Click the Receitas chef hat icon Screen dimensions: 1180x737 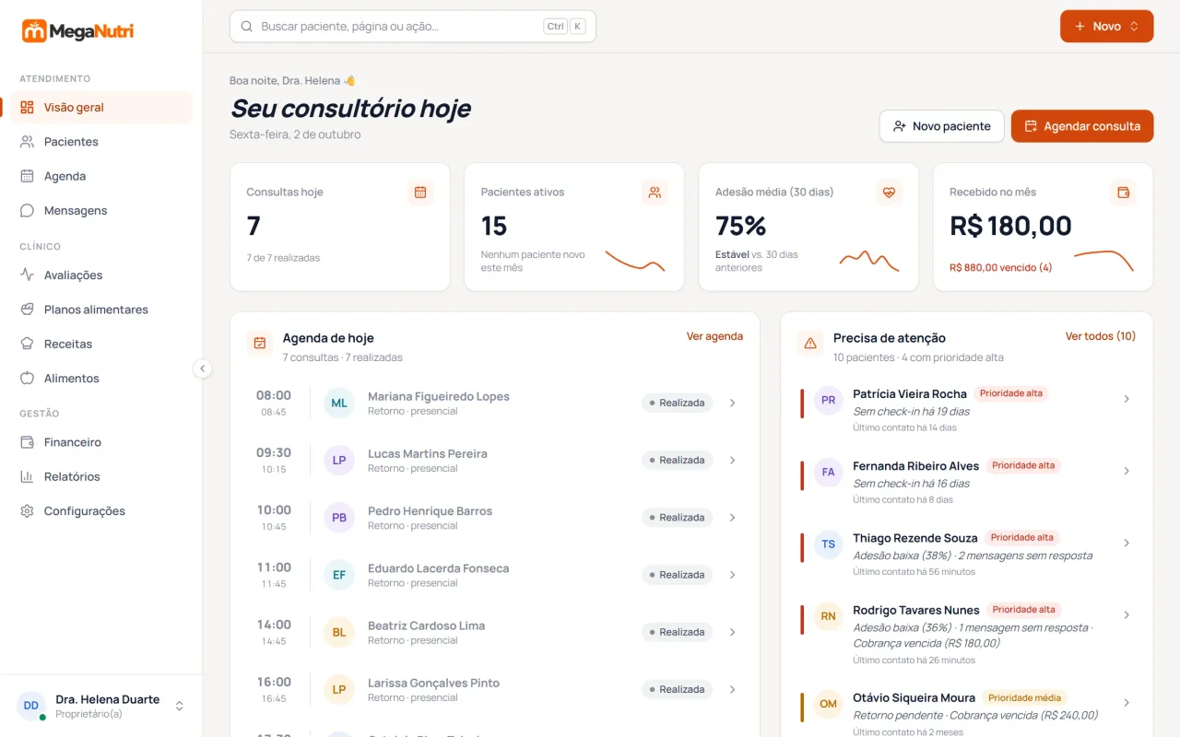27,344
